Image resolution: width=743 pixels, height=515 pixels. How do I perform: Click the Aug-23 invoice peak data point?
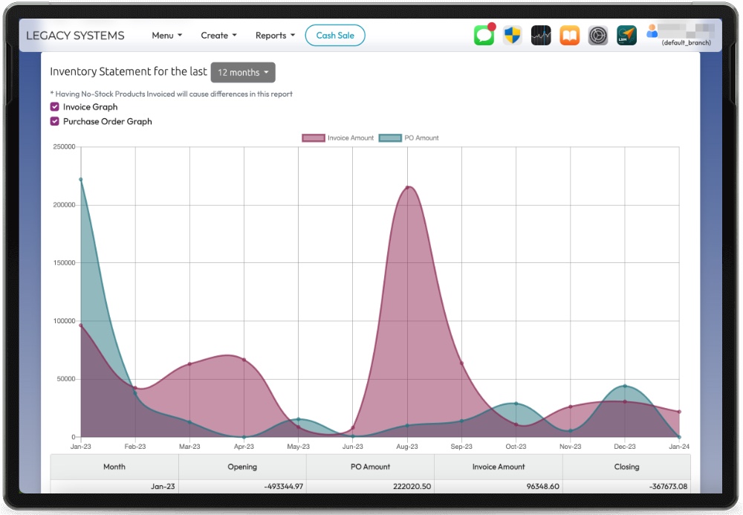pyautogui.click(x=407, y=187)
